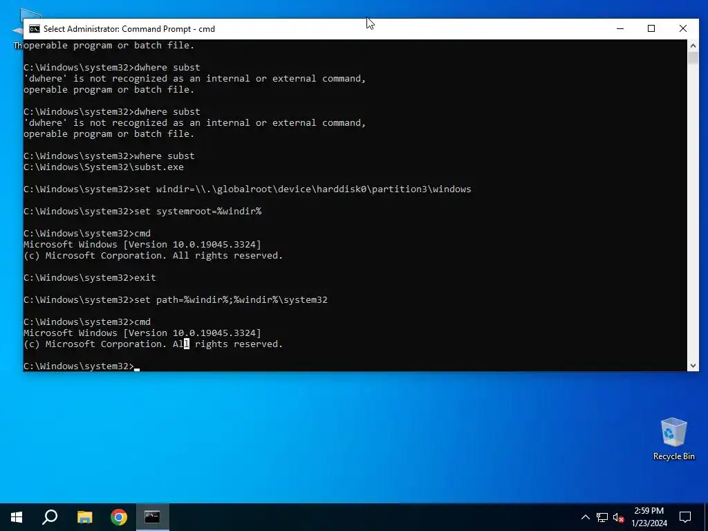Click the 'set systemroot=%windir%' line
Screen dimensions: 708x531
[142, 212]
